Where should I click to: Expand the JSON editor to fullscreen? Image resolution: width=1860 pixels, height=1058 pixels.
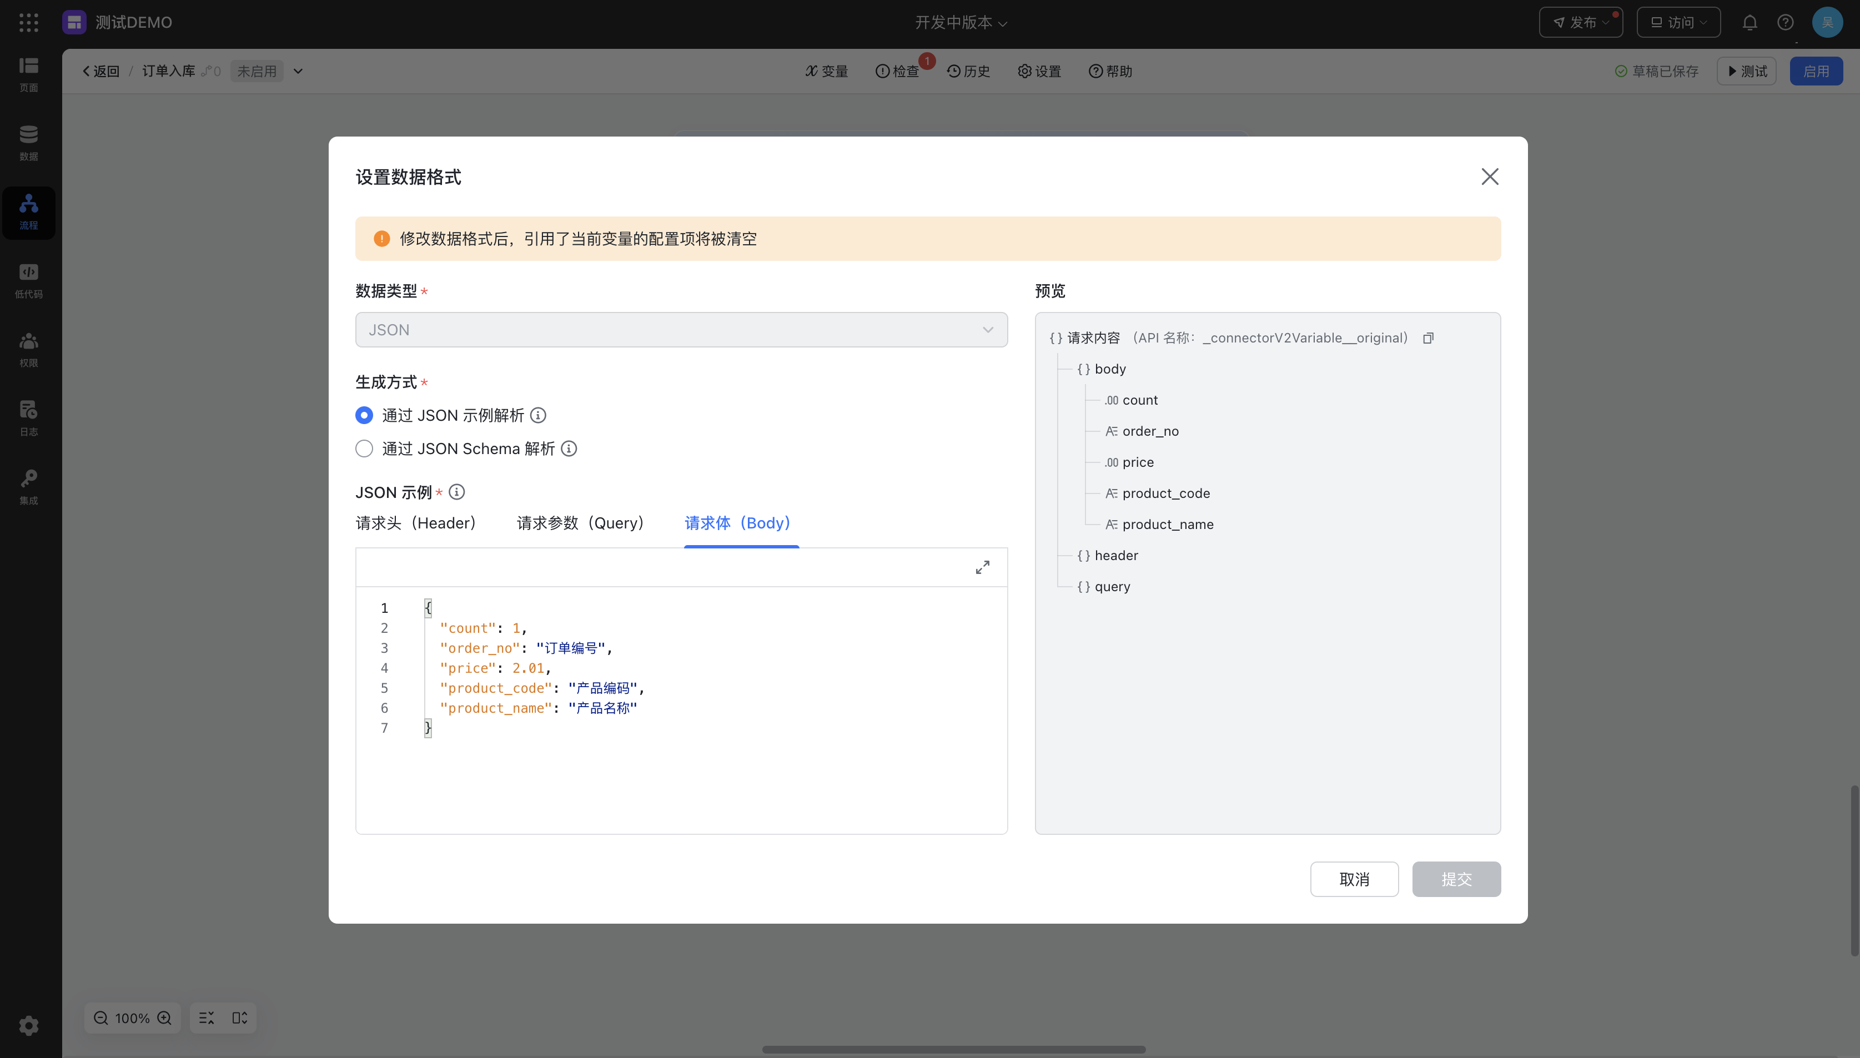(x=982, y=567)
